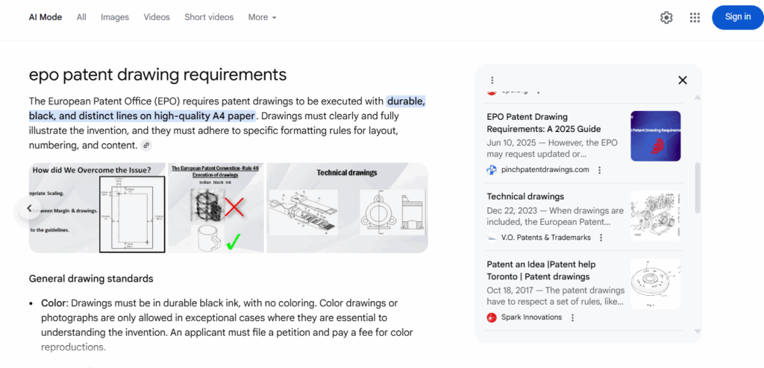This screenshot has width=764, height=368.
Task: Open the Rule 46 Execution of drawings image
Action: [216, 208]
